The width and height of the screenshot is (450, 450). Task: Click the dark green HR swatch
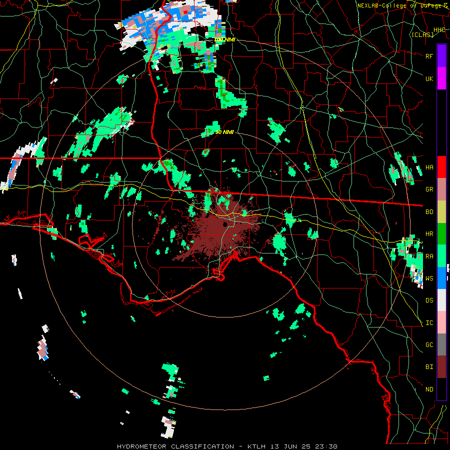coord(441,233)
